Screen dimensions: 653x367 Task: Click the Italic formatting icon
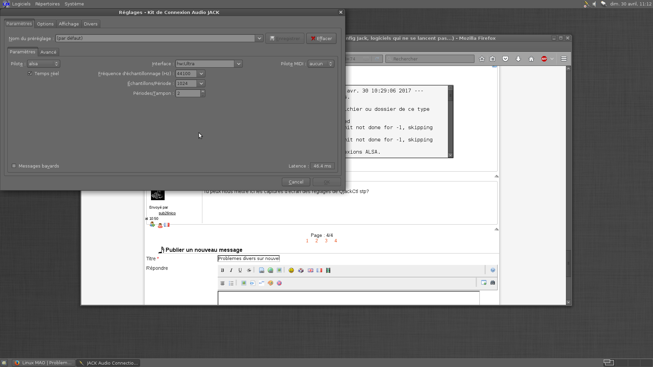231,270
